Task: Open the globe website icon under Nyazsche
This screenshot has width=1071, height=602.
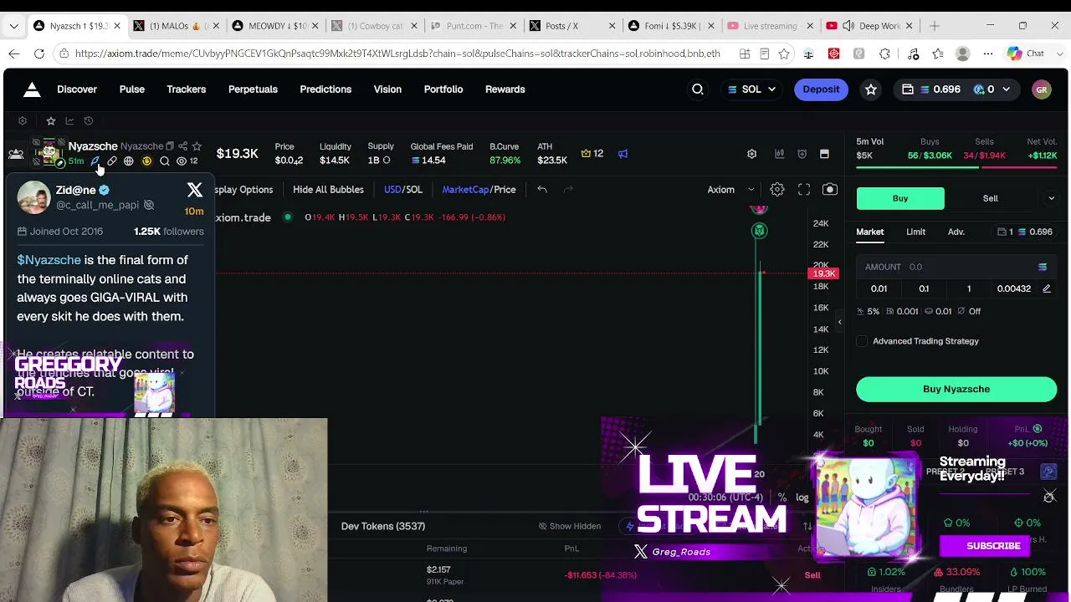Action: 129,161
